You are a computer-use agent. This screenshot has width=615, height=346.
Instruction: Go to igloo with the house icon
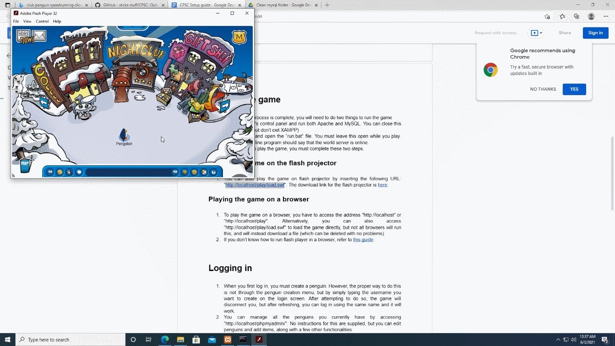(x=204, y=172)
